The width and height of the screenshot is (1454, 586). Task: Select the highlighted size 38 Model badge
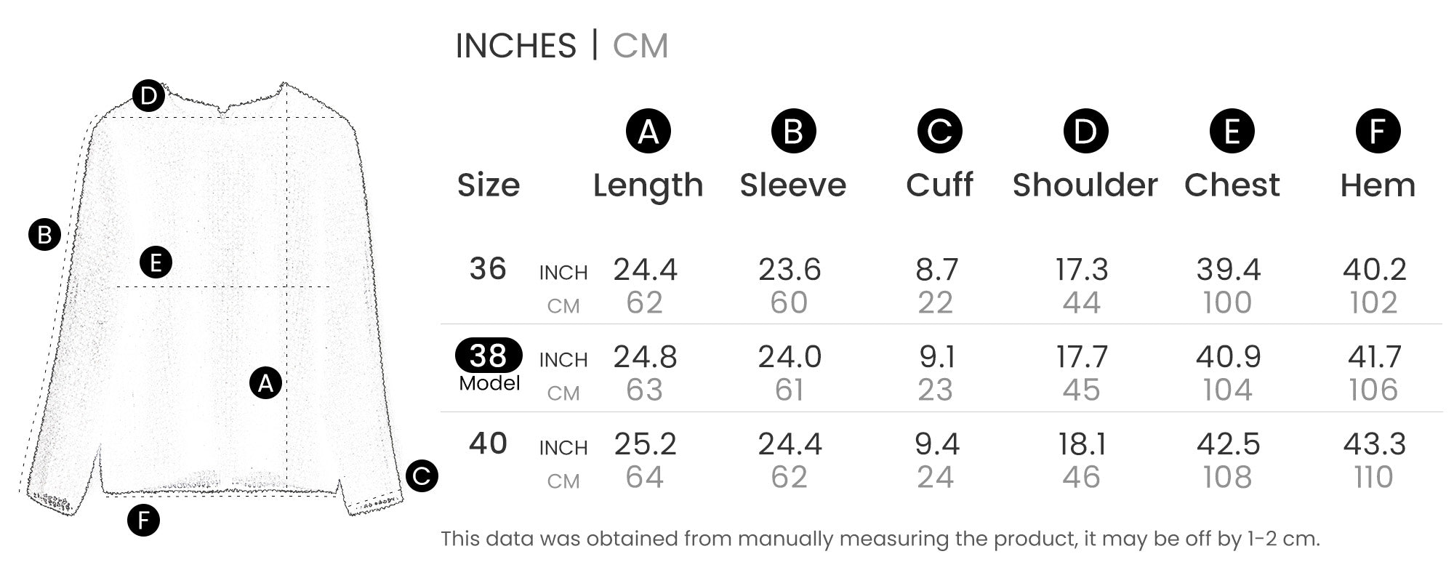(x=489, y=356)
